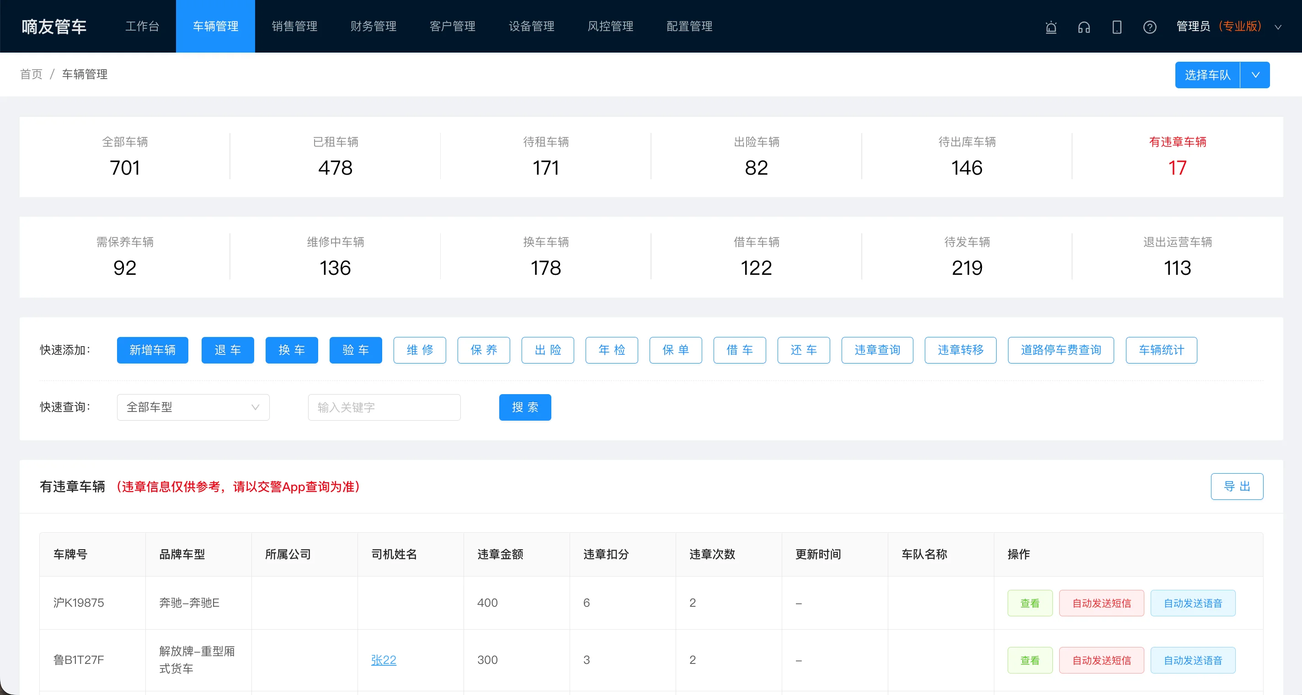Click the headset customer service icon

(x=1083, y=27)
